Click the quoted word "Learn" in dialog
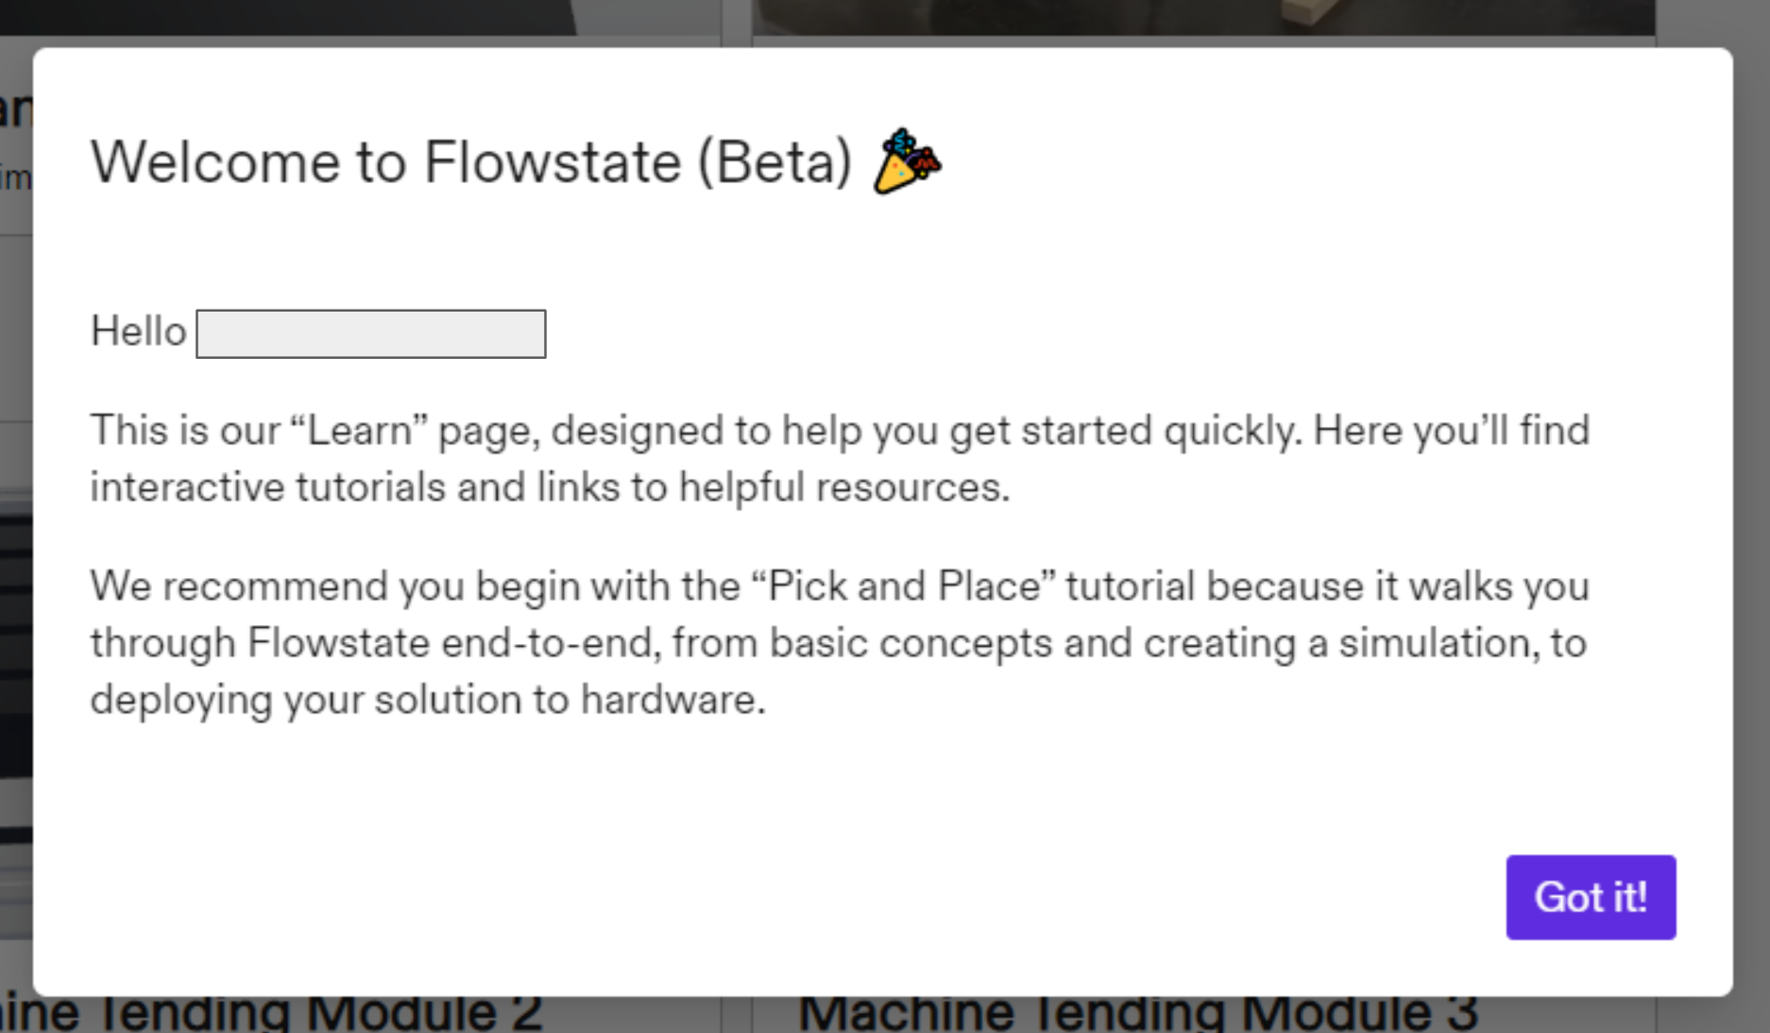 pyautogui.click(x=359, y=431)
